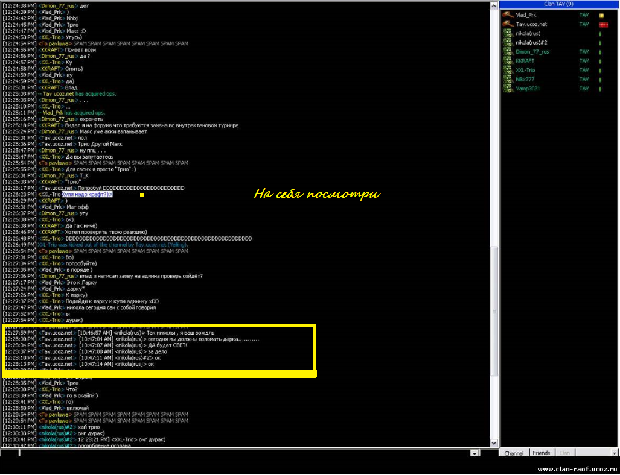This screenshot has height=475, width=620.
Task: Open the Clan tab
Action: 564,453
